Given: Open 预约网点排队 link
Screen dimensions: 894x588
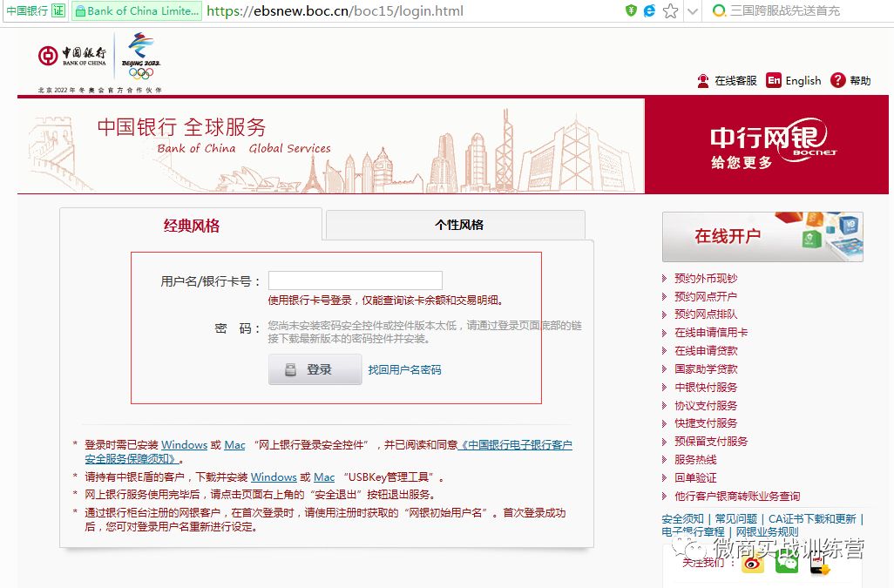Looking at the screenshot, I should click(706, 314).
